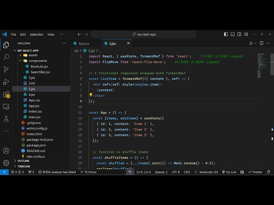Expand the OUTLINE section

point(24,161)
